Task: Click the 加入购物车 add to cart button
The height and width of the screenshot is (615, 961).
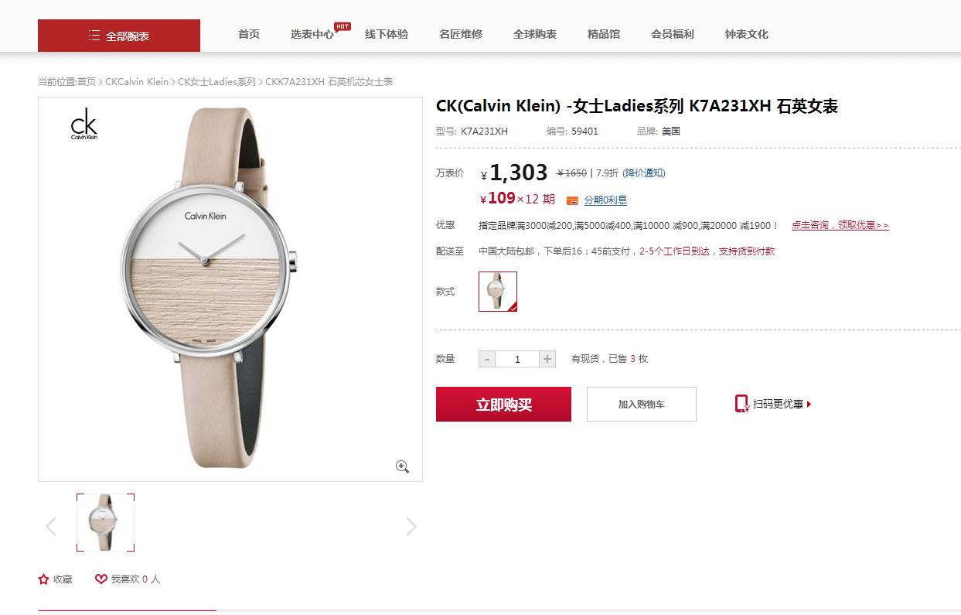Action: tap(642, 405)
